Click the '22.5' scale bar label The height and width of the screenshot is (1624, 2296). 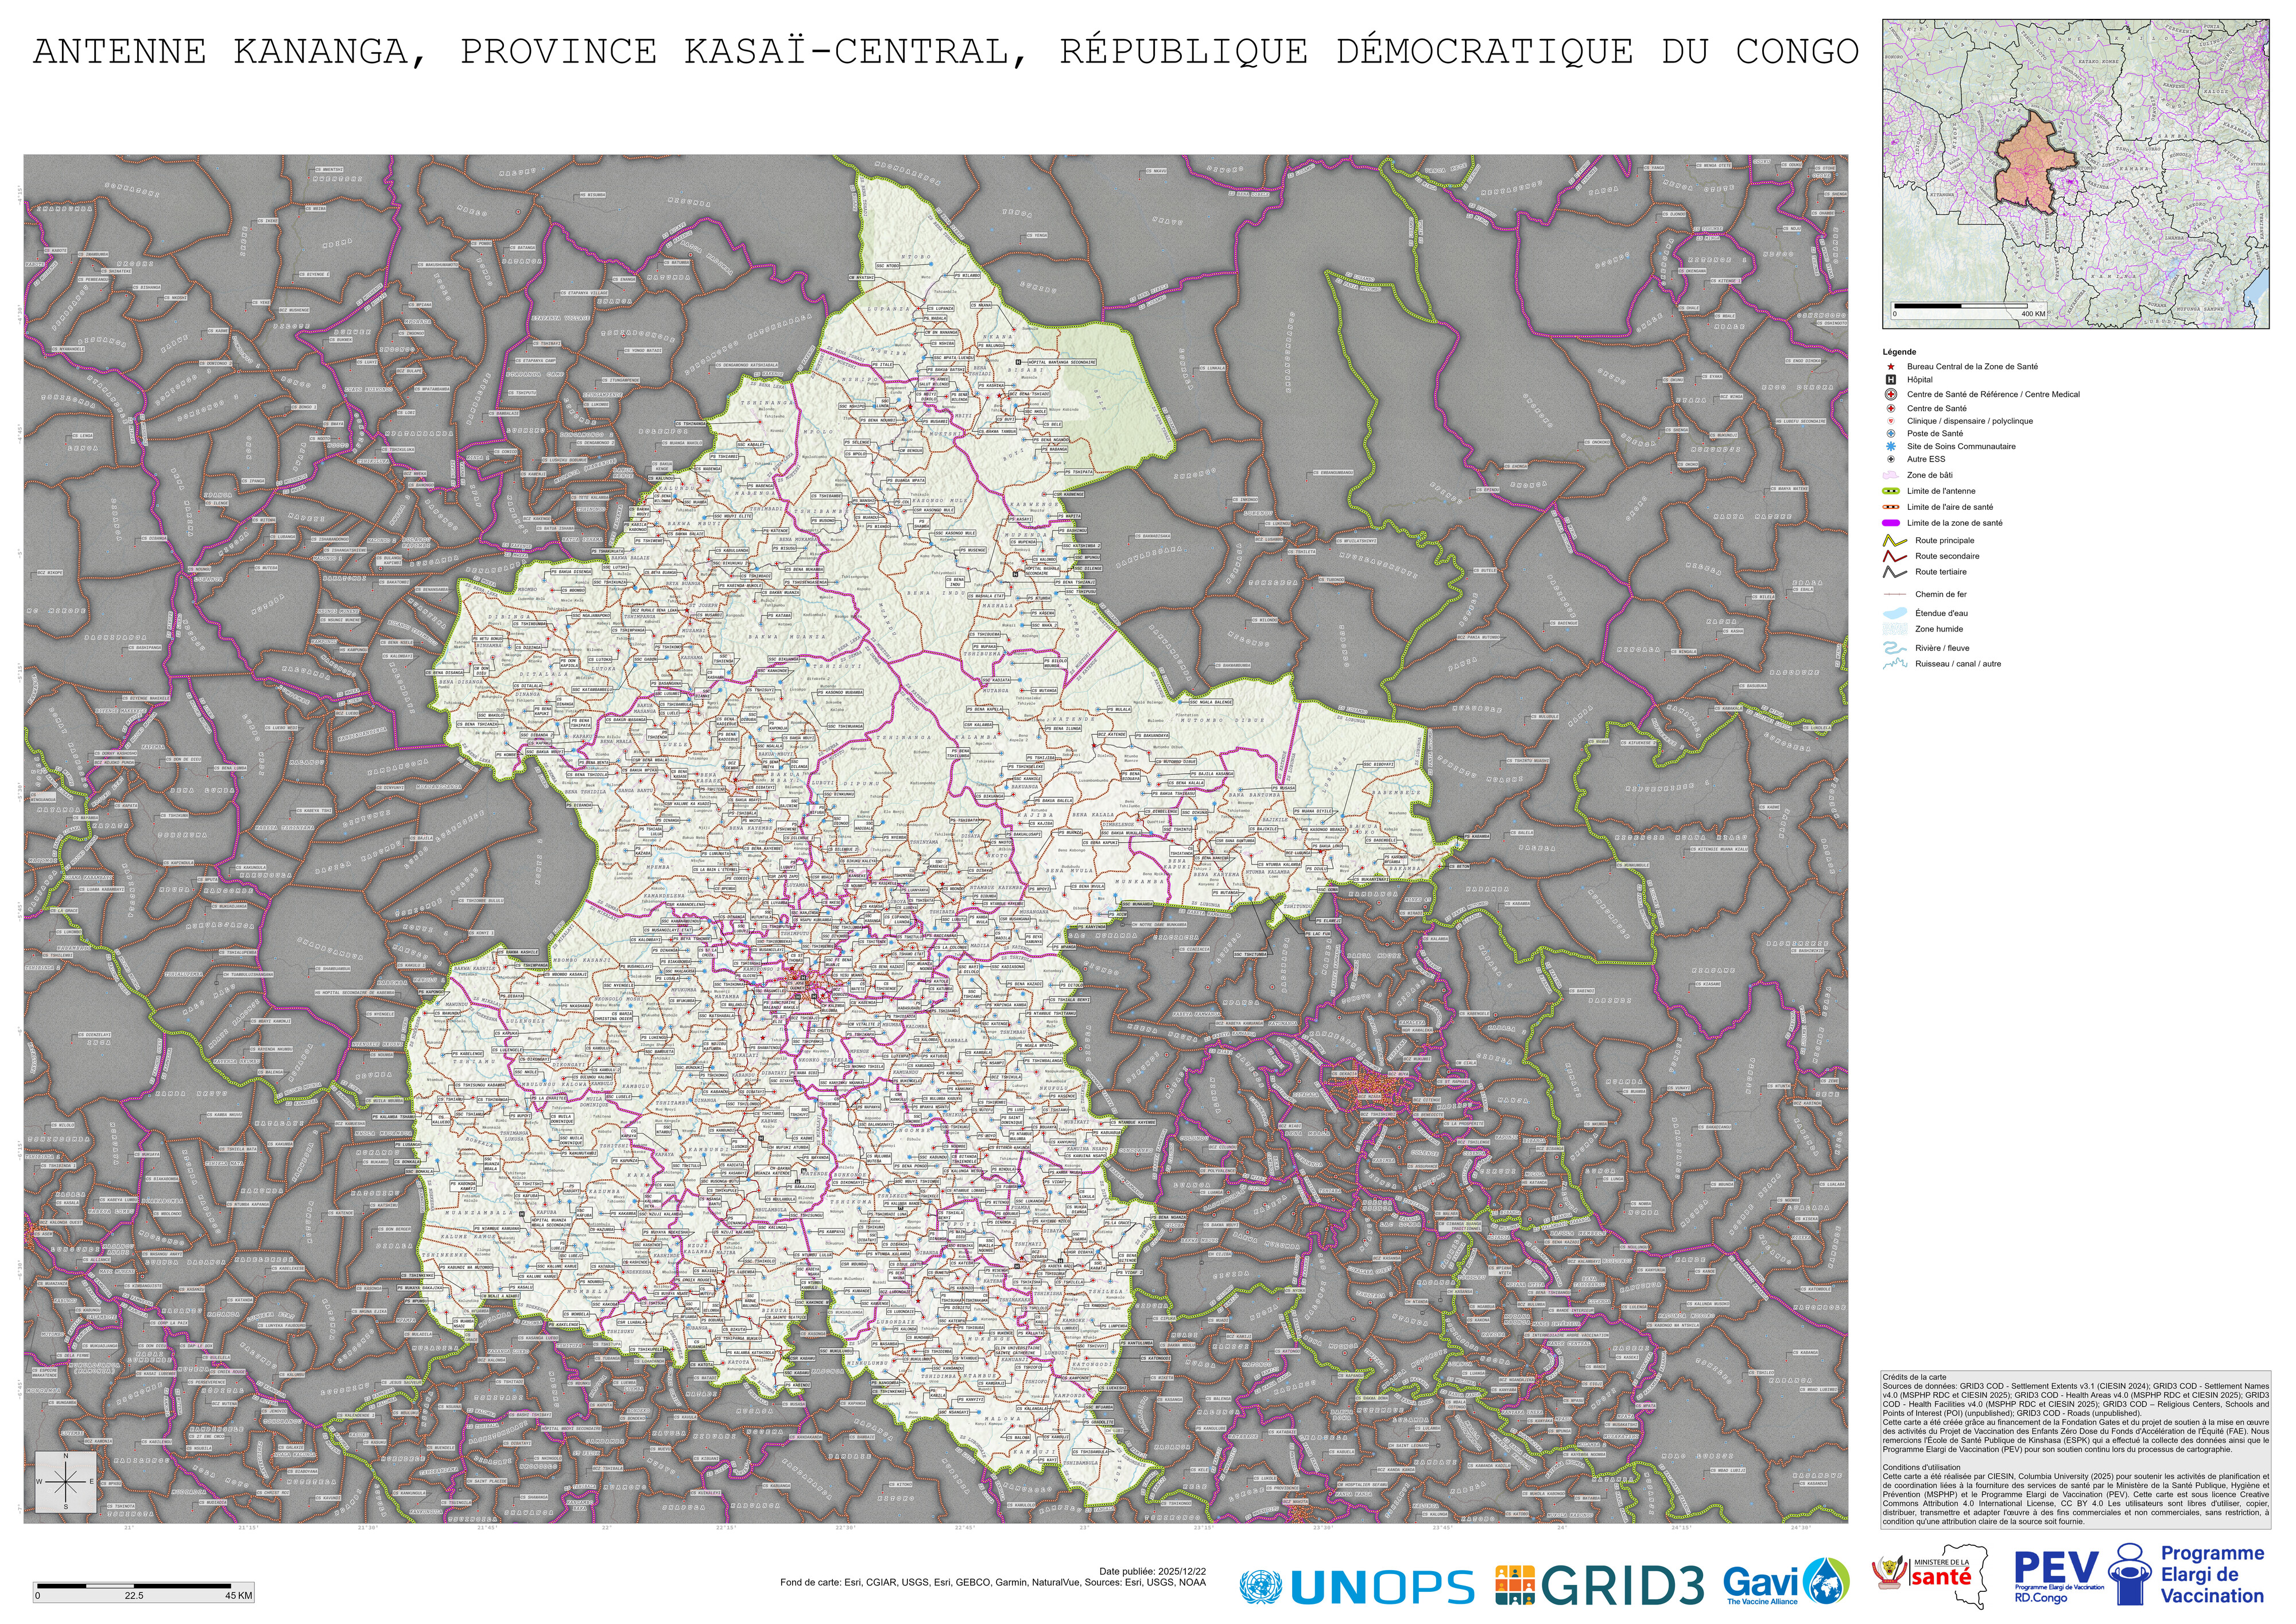(x=133, y=1596)
